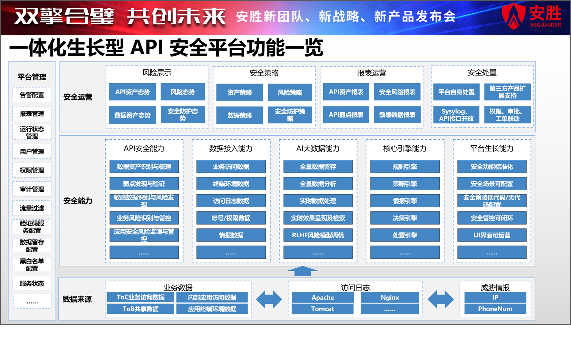Open the API弱点报表 block
571x351 pixels.
(x=346, y=115)
